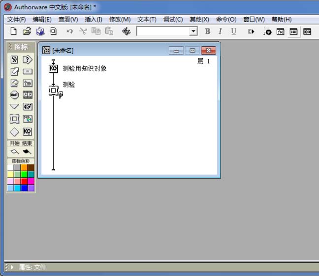Viewport: 319px width, 276px height.
Task: Open the Variables window icon
Action: [293, 31]
